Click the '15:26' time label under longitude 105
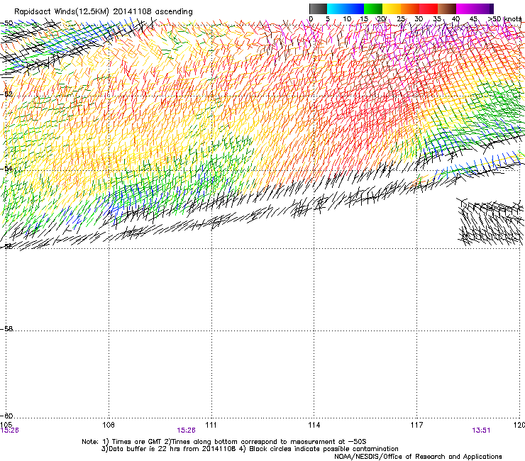This screenshot has height=461, width=525. coord(10,431)
